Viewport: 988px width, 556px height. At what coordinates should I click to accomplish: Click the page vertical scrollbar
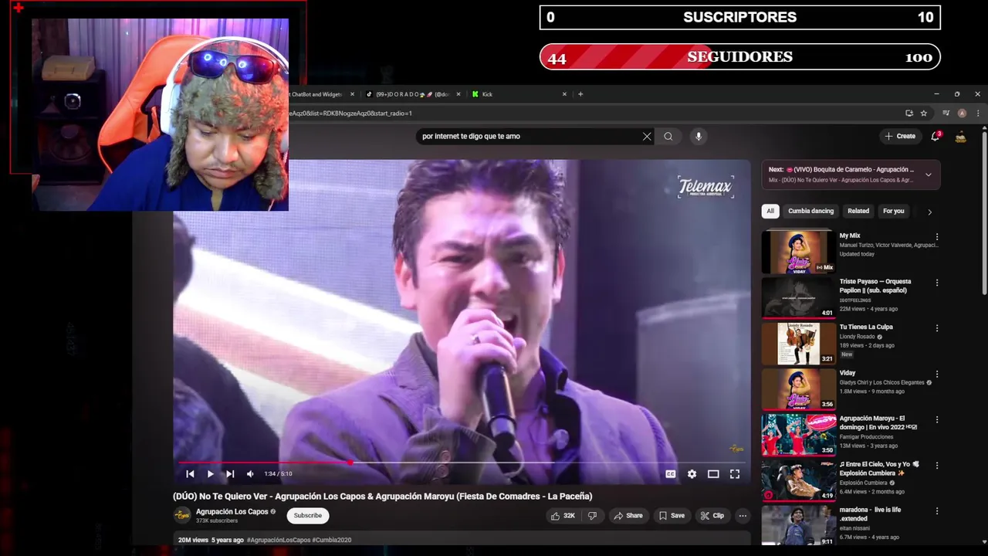tap(984, 212)
